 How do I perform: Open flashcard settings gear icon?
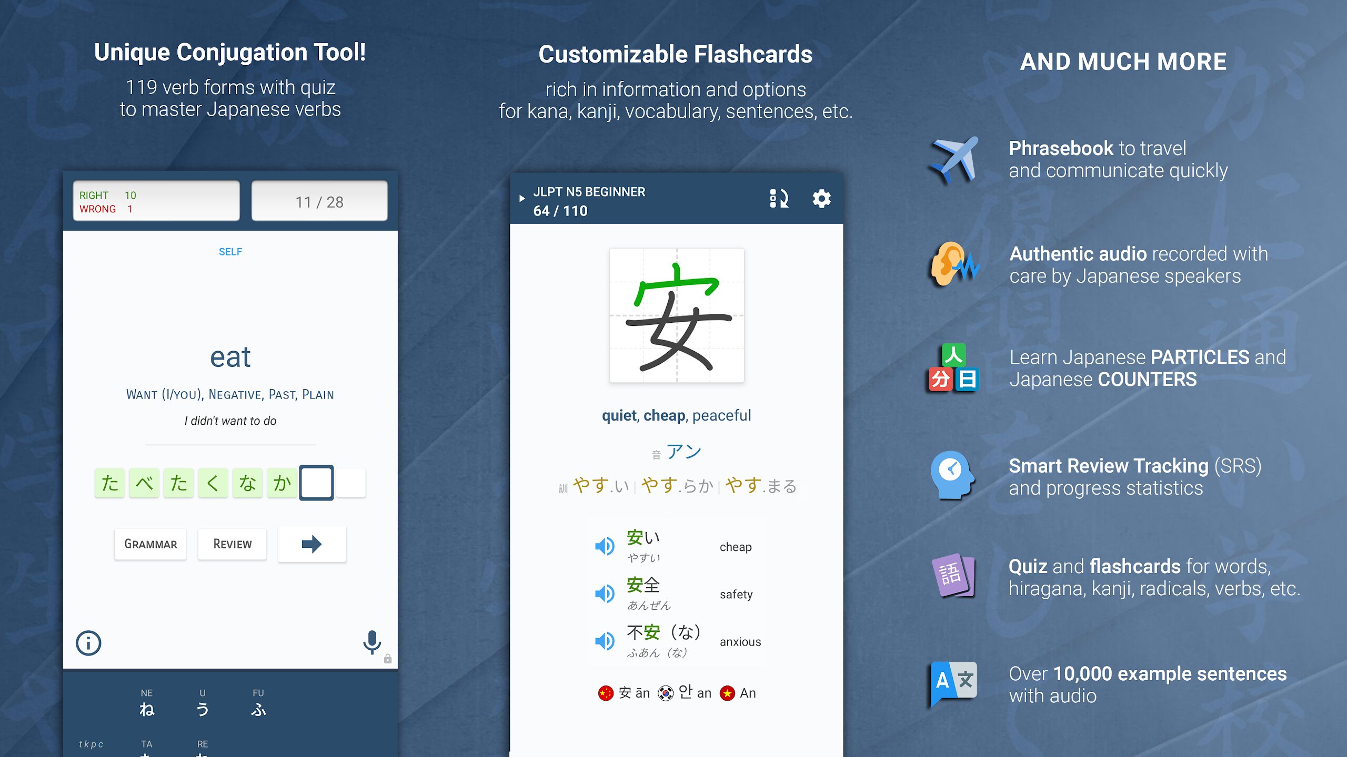pos(821,199)
